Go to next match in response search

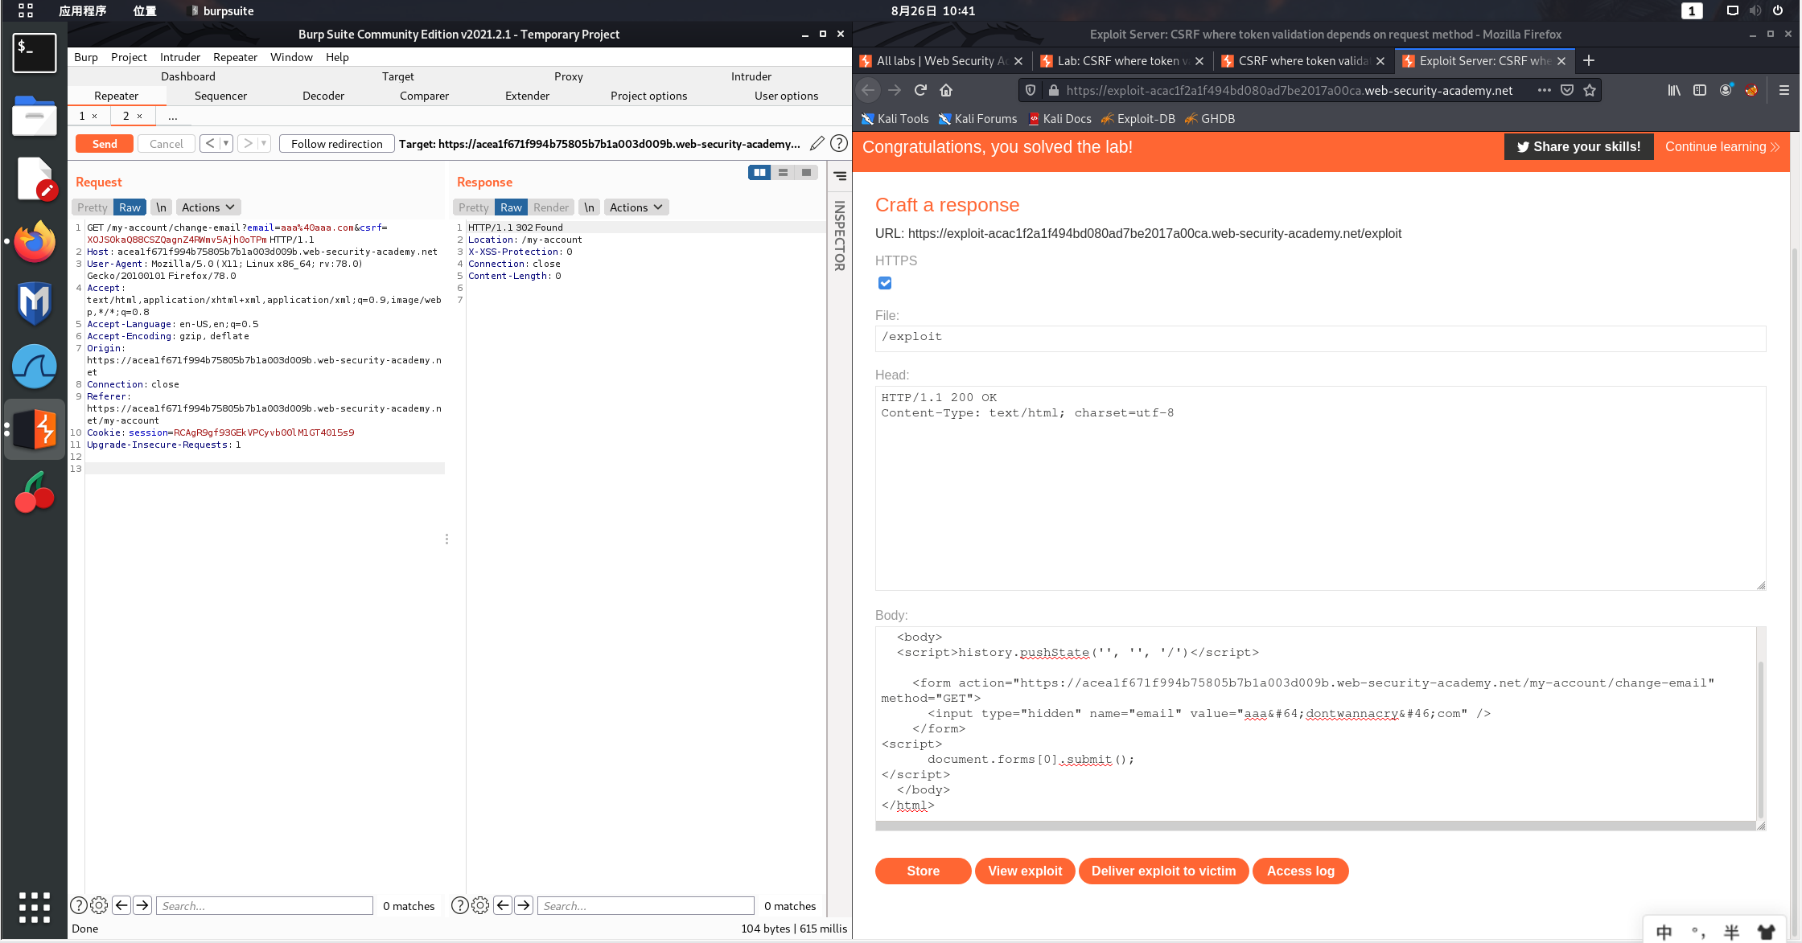click(524, 905)
